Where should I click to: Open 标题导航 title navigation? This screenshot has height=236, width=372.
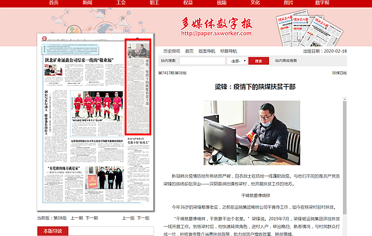pyautogui.click(x=228, y=51)
